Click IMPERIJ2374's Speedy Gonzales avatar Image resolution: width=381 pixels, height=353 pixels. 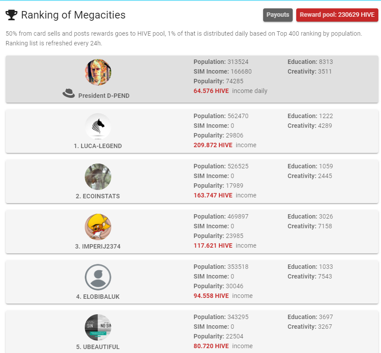pyautogui.click(x=98, y=227)
